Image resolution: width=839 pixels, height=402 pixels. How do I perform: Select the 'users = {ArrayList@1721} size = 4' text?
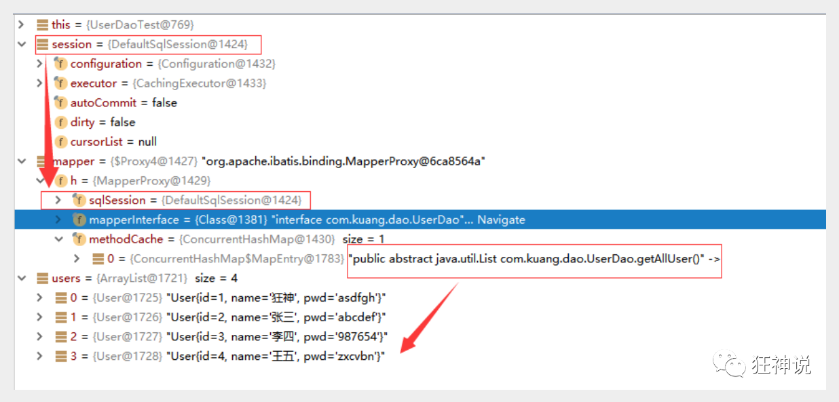click(x=145, y=278)
